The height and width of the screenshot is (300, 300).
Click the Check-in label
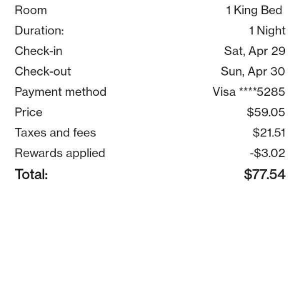pyautogui.click(x=38, y=51)
